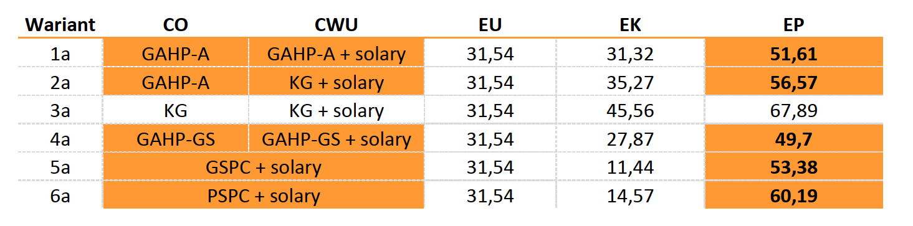Click the EK value 11,44
This screenshot has width=913, height=226.
click(630, 167)
